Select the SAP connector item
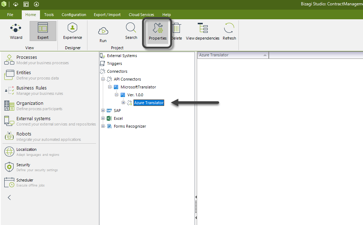 pos(117,111)
